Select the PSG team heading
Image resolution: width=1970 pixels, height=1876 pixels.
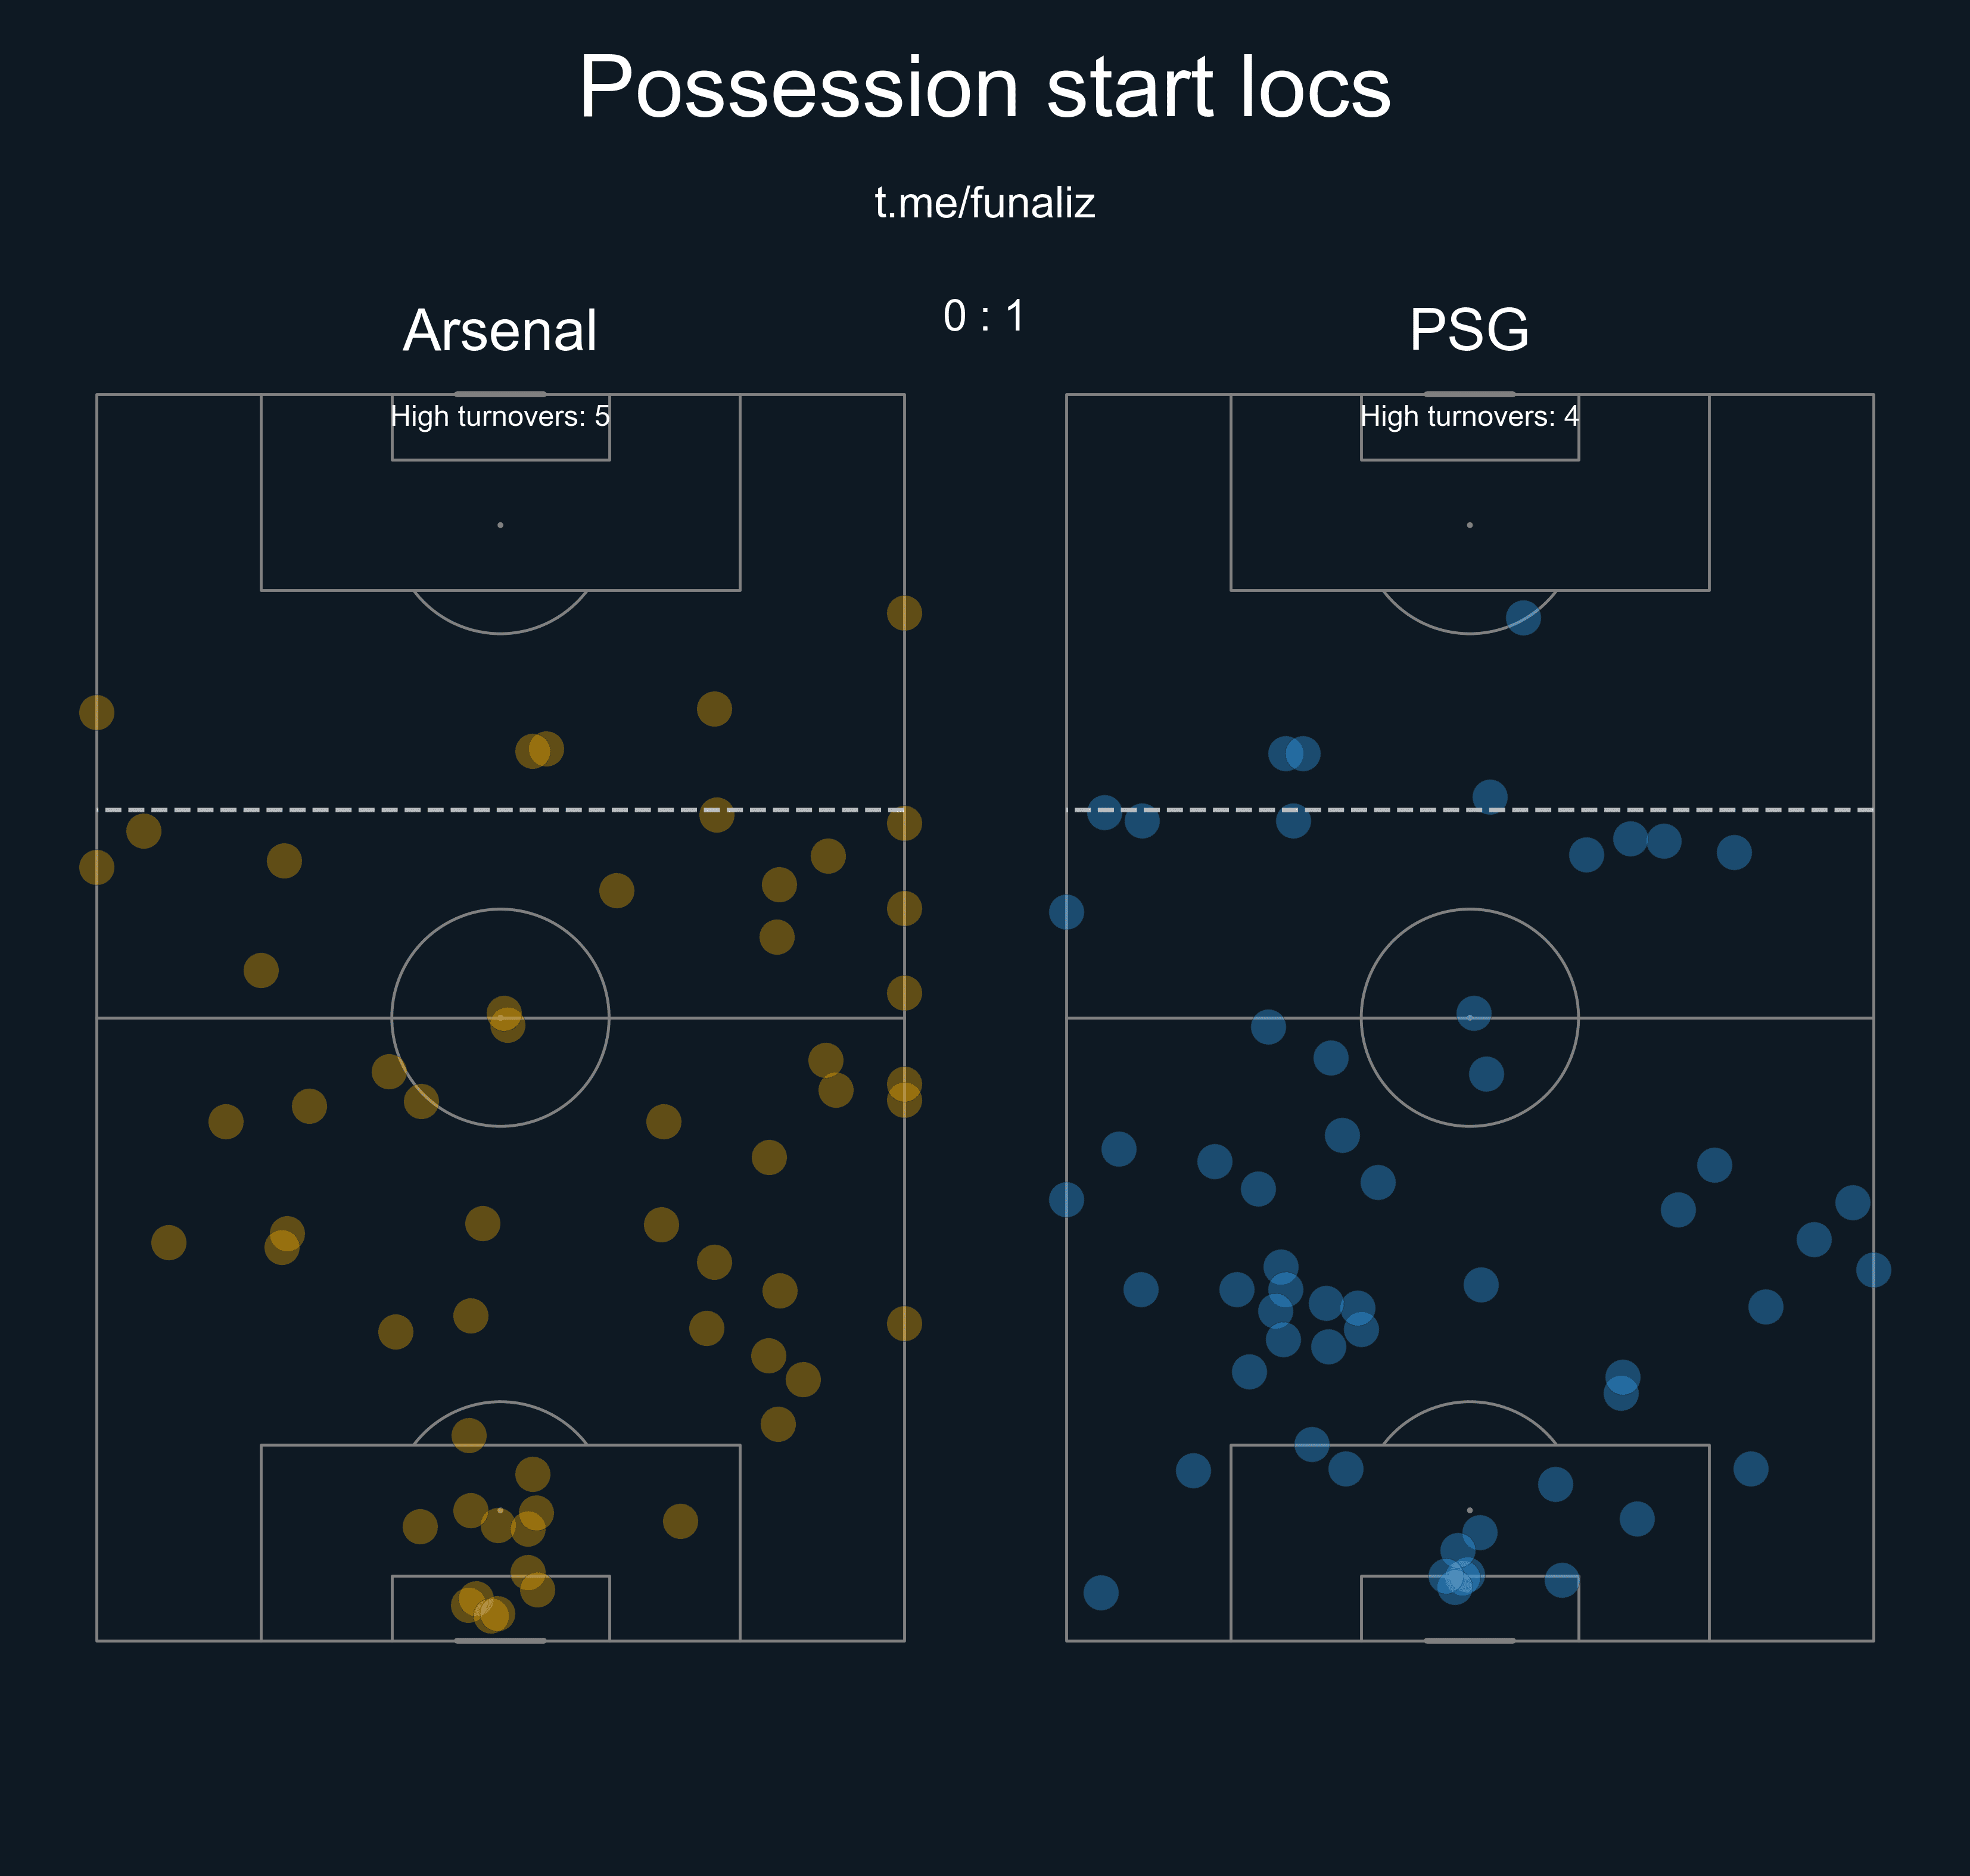pyautogui.click(x=1469, y=329)
